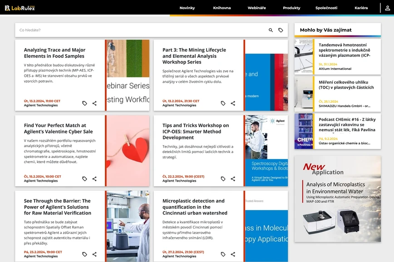
Task: Click 'SHIMADZU Handels GmbH' in sidebar
Action: 345,106
